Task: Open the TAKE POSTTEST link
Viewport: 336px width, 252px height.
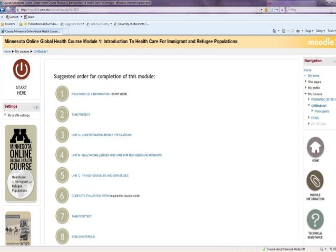Action: click(82, 216)
